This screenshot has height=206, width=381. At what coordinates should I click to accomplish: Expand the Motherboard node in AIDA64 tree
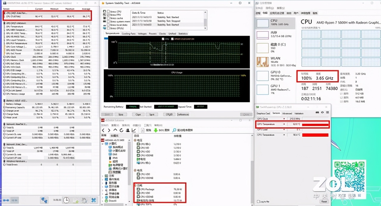pyautogui.click(x=102, y=175)
